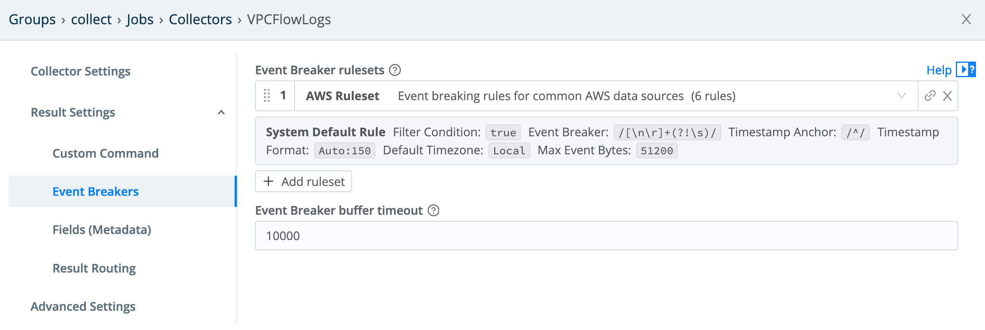Click the help icon beside buffer timeout
Screen dimensions: 985x330
pyautogui.click(x=433, y=211)
